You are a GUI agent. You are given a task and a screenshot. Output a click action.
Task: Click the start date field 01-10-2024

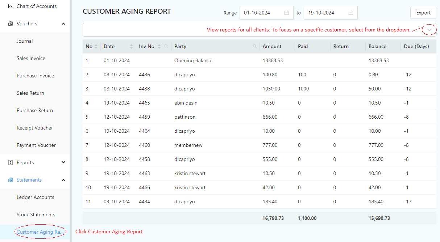[266, 13]
